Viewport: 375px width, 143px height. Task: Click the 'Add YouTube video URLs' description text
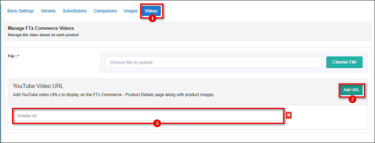tap(114, 95)
